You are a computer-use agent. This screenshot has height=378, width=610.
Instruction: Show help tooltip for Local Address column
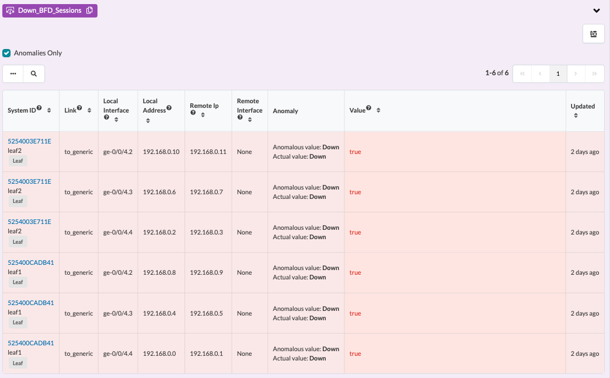pyautogui.click(x=169, y=108)
